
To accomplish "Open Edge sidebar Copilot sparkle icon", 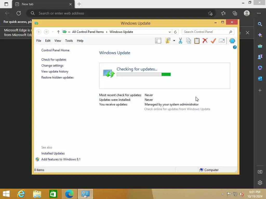I will [260, 35].
